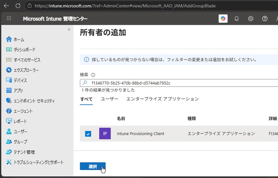This screenshot has width=278, height=178.
Task: Click the site info lock icon
Action: [29, 6]
